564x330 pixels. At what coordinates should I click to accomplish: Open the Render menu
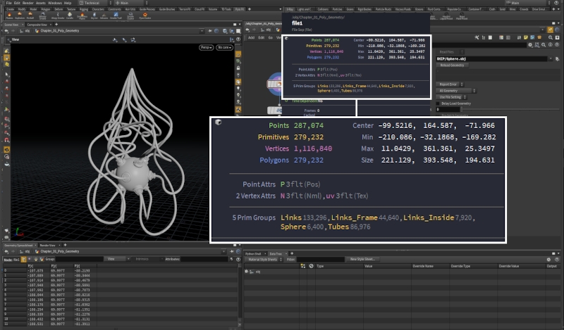tap(27, 3)
